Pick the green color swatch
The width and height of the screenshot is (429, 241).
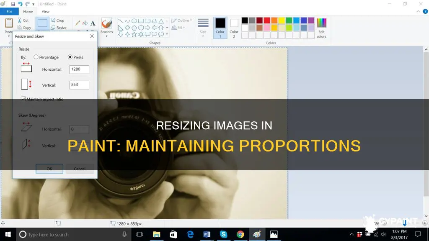[x=289, y=20]
